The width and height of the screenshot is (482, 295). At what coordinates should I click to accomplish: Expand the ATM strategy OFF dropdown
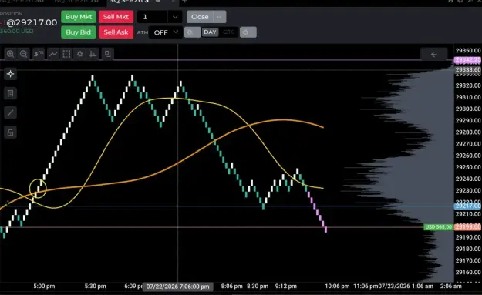pos(165,32)
